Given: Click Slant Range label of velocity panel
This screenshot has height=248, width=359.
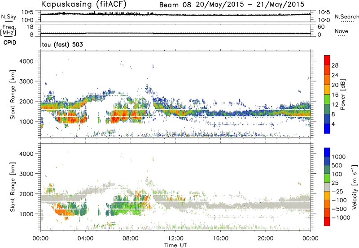Looking at the screenshot, I should pos(13,187).
